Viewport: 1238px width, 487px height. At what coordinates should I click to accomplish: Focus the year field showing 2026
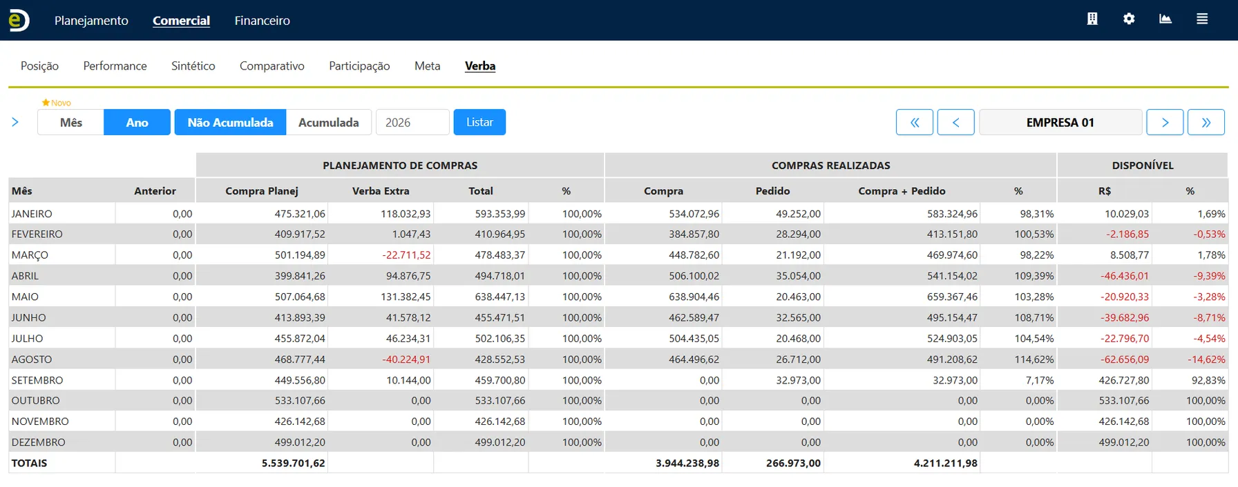point(412,122)
